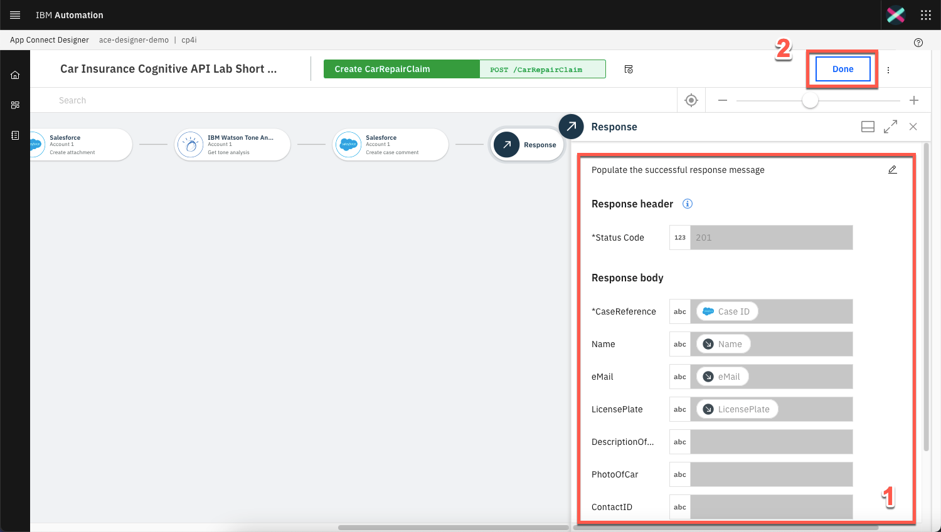This screenshot has height=532, width=941.
Task: Open the catalog sidebar icon
Action: pos(15,135)
